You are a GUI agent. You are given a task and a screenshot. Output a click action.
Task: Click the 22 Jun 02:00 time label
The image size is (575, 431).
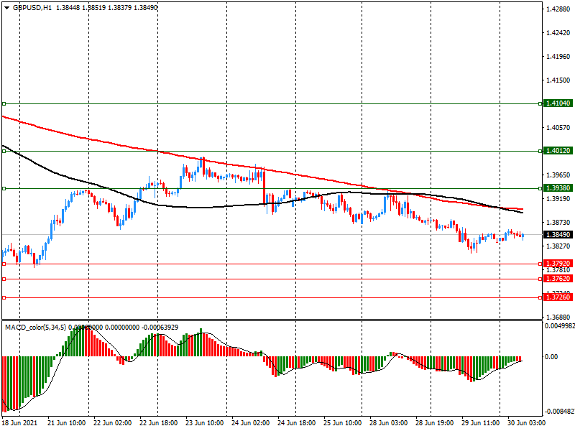(112, 422)
